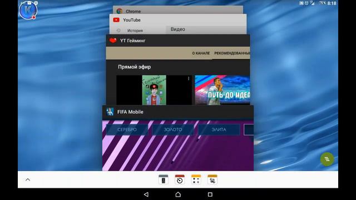Screen dimensions: 356x200
Task: Tap the СЕРЕБРО button in FIFA Mobile
Action: (127, 129)
